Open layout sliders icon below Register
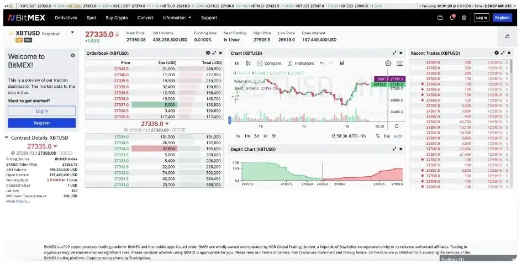 point(507,36)
